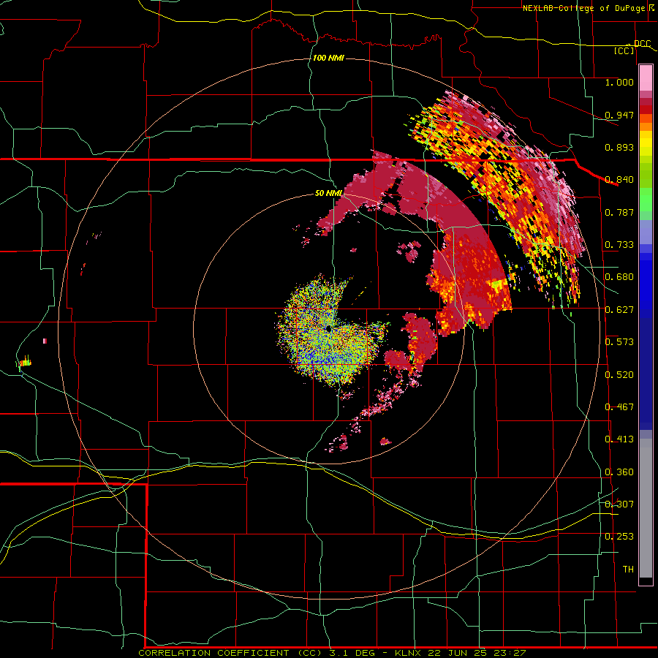Screen dimensions: 658x658
Task: Click the 0.733 color scale value
Action: coord(619,245)
